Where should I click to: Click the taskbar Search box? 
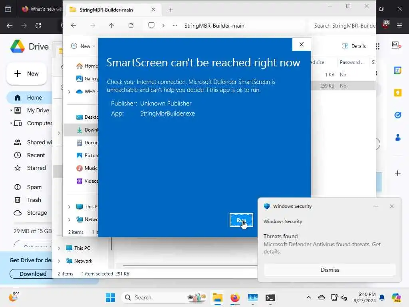coord(164,297)
